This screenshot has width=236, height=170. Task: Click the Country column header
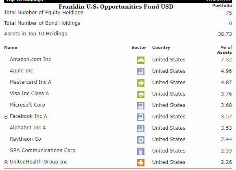[x=161, y=48]
